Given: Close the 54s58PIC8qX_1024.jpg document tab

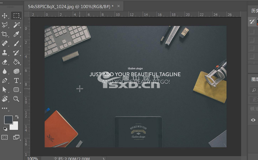Looking at the screenshot, I should tap(118, 6).
